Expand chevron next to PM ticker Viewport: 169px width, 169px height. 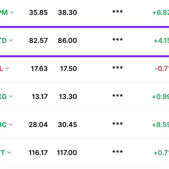point(12,12)
